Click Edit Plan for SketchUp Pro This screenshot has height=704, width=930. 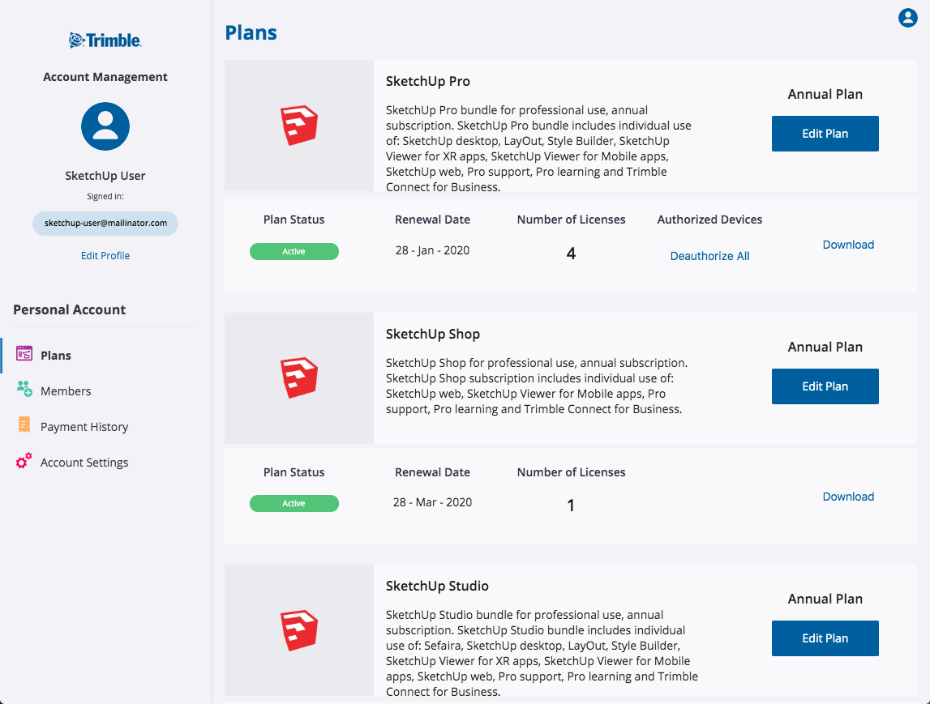(x=825, y=134)
